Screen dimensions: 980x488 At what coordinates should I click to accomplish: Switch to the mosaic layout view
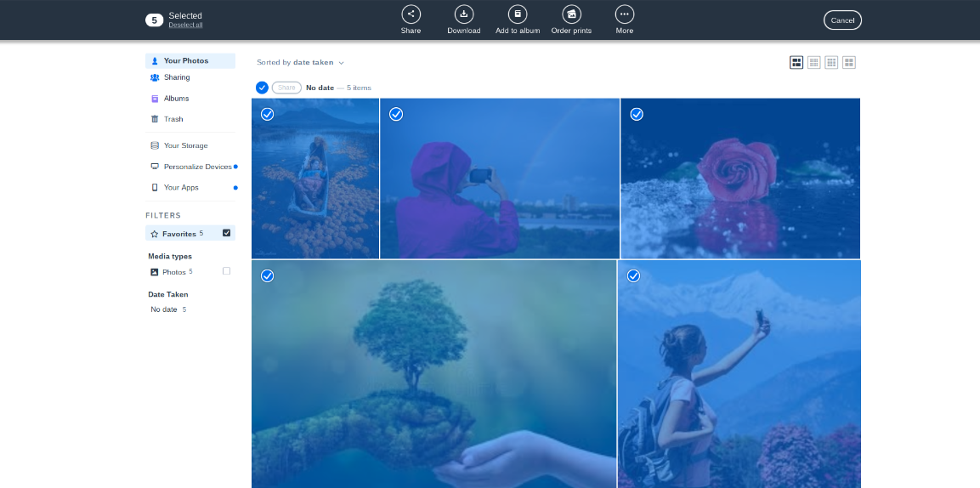pos(796,62)
